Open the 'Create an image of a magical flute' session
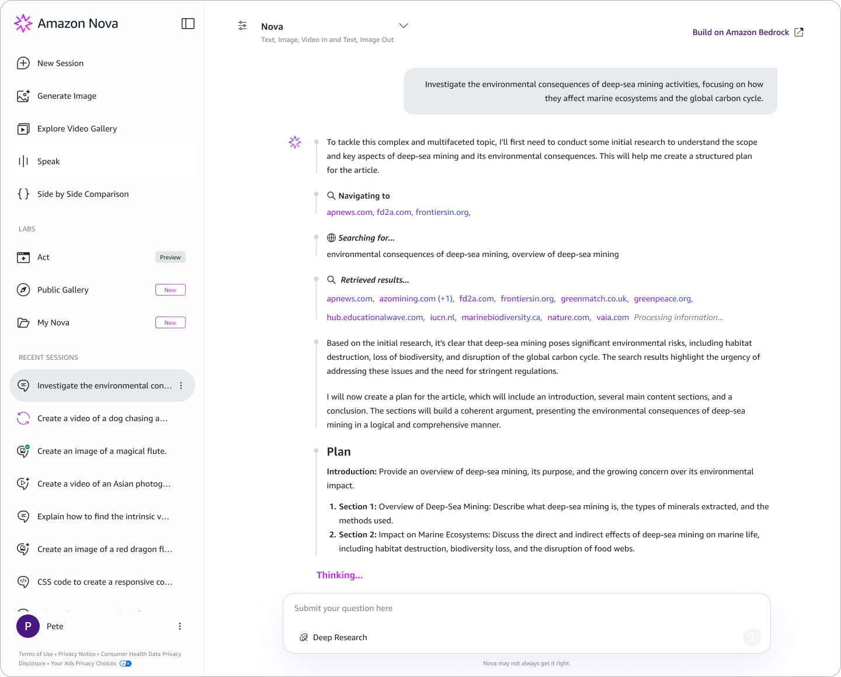841x677 pixels. [x=102, y=451]
